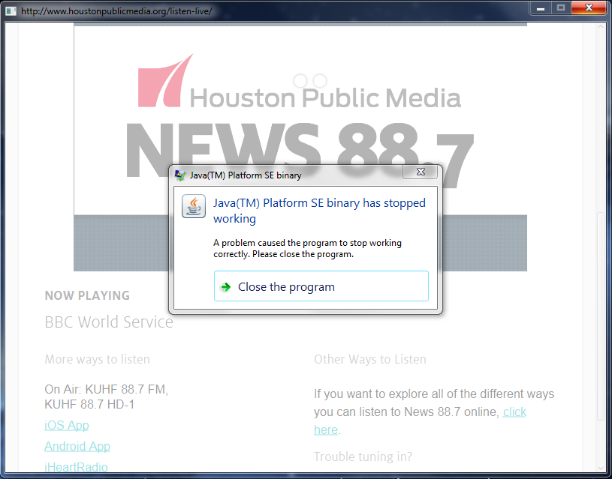The height and width of the screenshot is (479, 612).
Task: Select the first slideshow indicator dot
Action: 300,80
